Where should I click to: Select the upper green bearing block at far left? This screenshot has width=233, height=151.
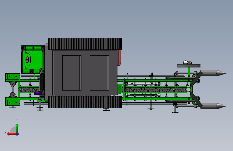[13, 77]
